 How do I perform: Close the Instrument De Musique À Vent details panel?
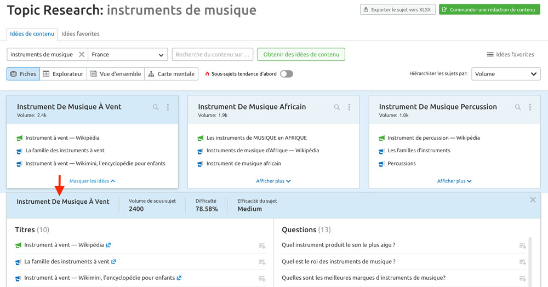pos(533,200)
